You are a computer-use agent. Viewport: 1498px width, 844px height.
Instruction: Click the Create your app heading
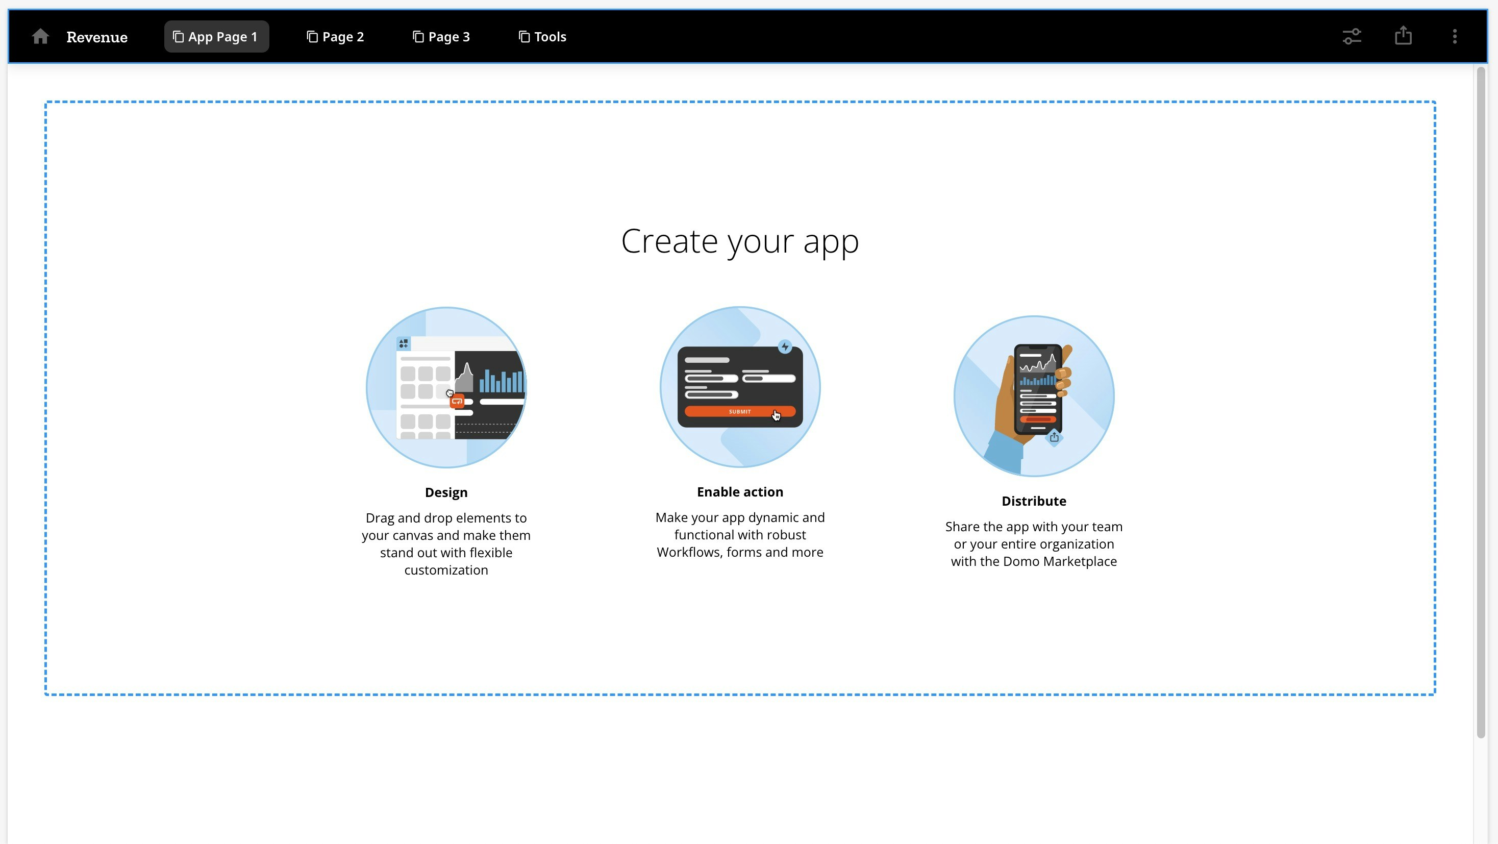(740, 241)
